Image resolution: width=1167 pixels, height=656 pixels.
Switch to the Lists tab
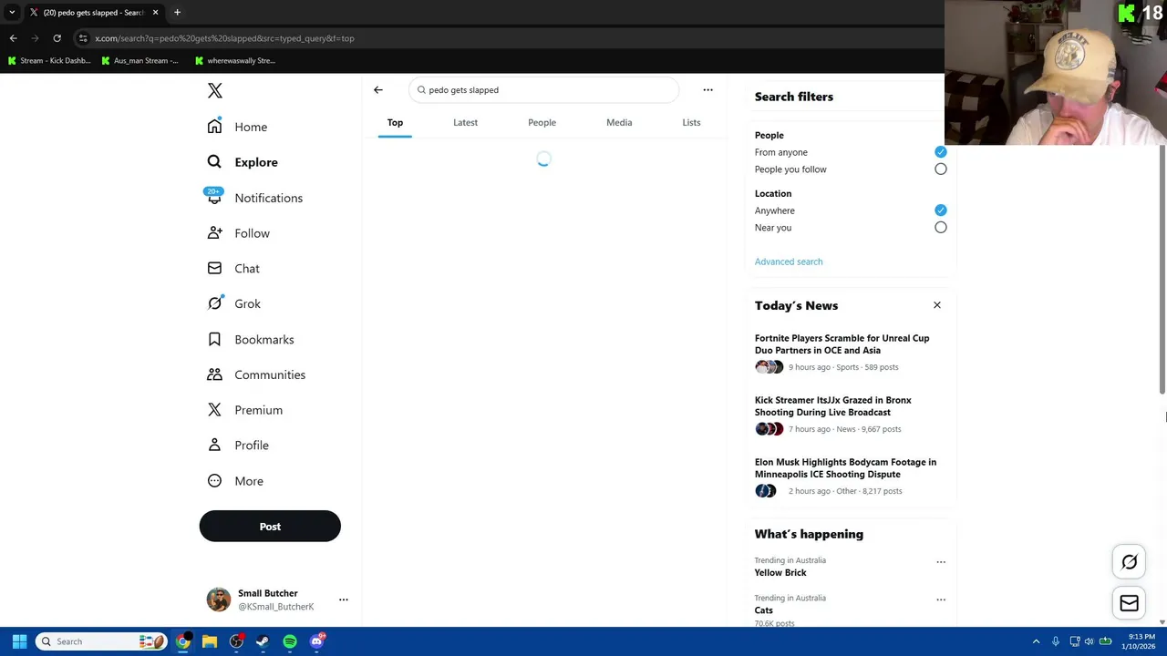(691, 122)
